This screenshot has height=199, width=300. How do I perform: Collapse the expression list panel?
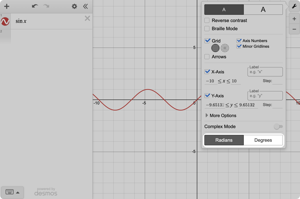85,6
